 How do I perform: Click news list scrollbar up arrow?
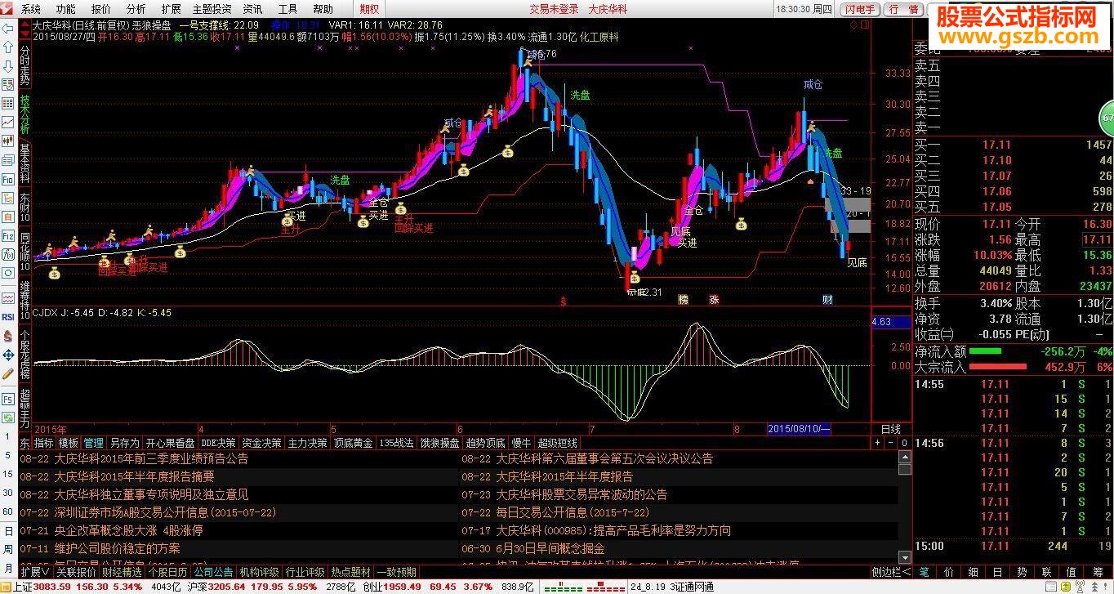[x=905, y=457]
